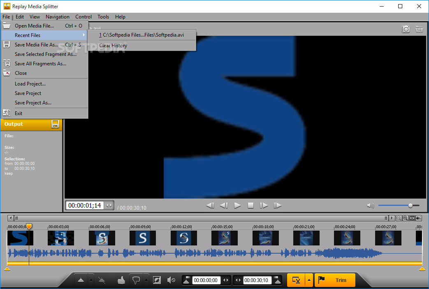Mark fragment to cut with thumbs down
Screen dimensions: 429x289
[x=136, y=280]
